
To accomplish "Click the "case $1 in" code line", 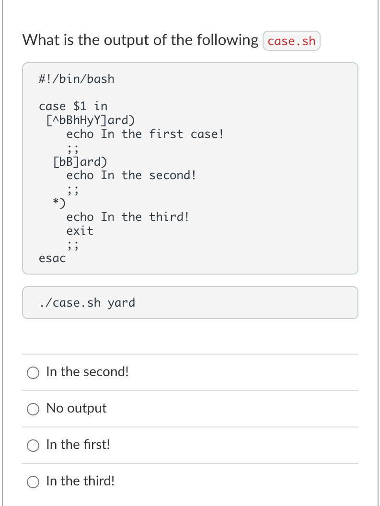I will pyautogui.click(x=73, y=106).
